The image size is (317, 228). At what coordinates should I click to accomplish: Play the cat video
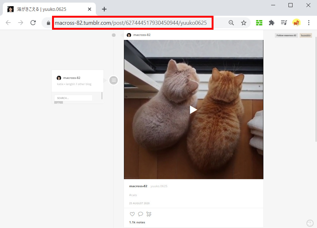tap(193, 110)
